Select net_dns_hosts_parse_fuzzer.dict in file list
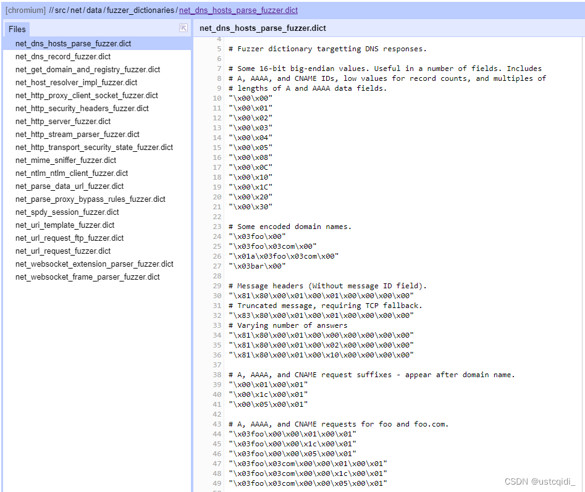Screen dimensions: 585x492 [x=97, y=44]
